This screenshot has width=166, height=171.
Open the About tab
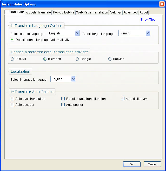[144, 12]
